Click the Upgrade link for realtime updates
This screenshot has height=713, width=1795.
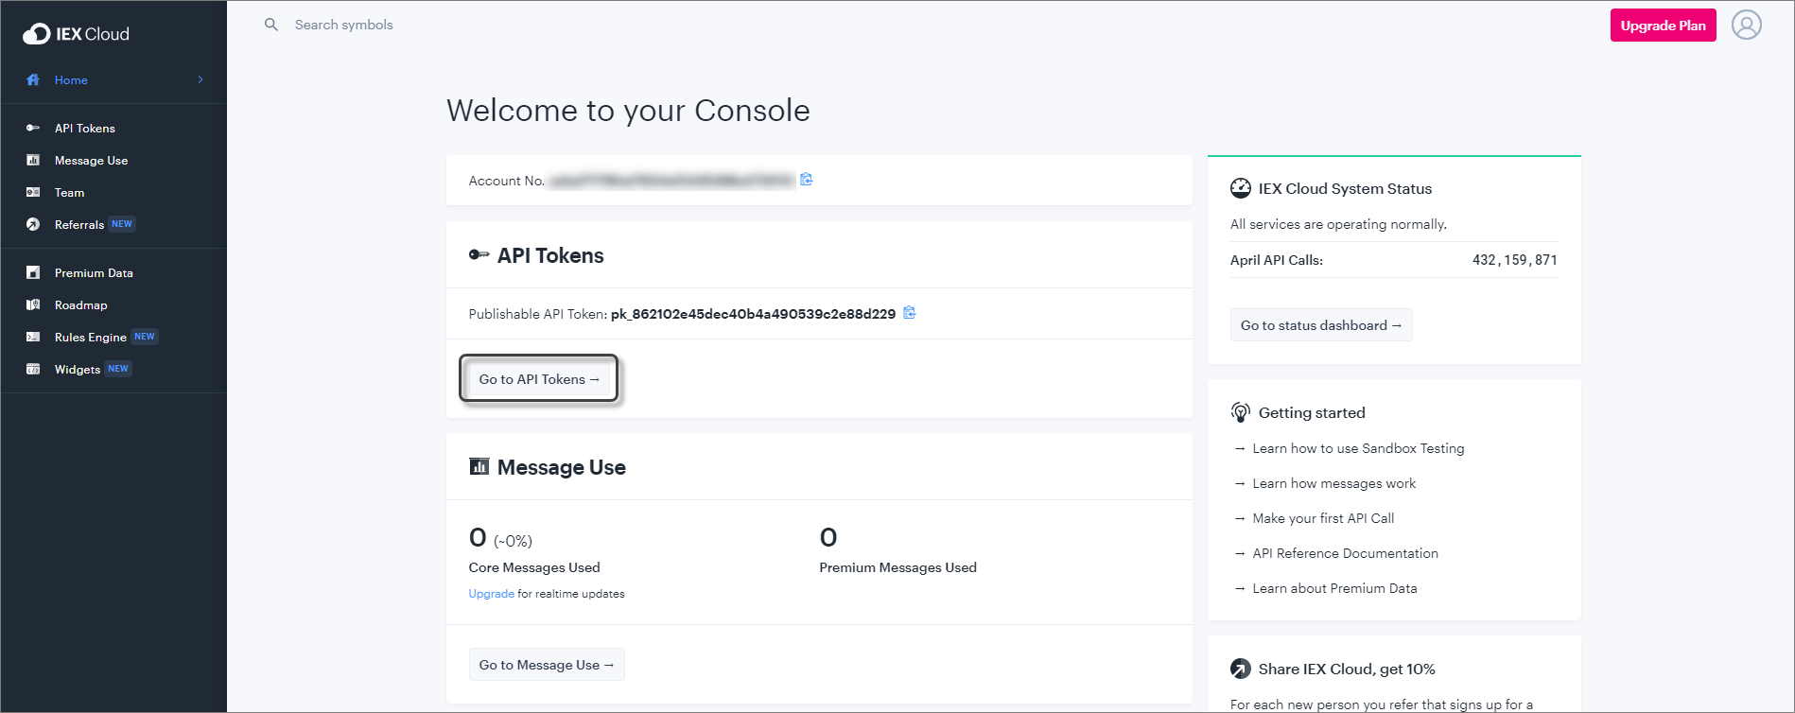click(x=491, y=594)
